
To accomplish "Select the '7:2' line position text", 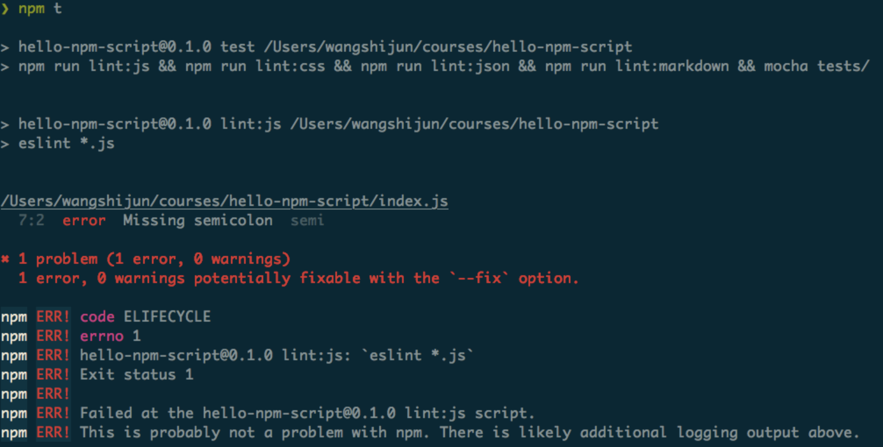I will click(x=31, y=220).
